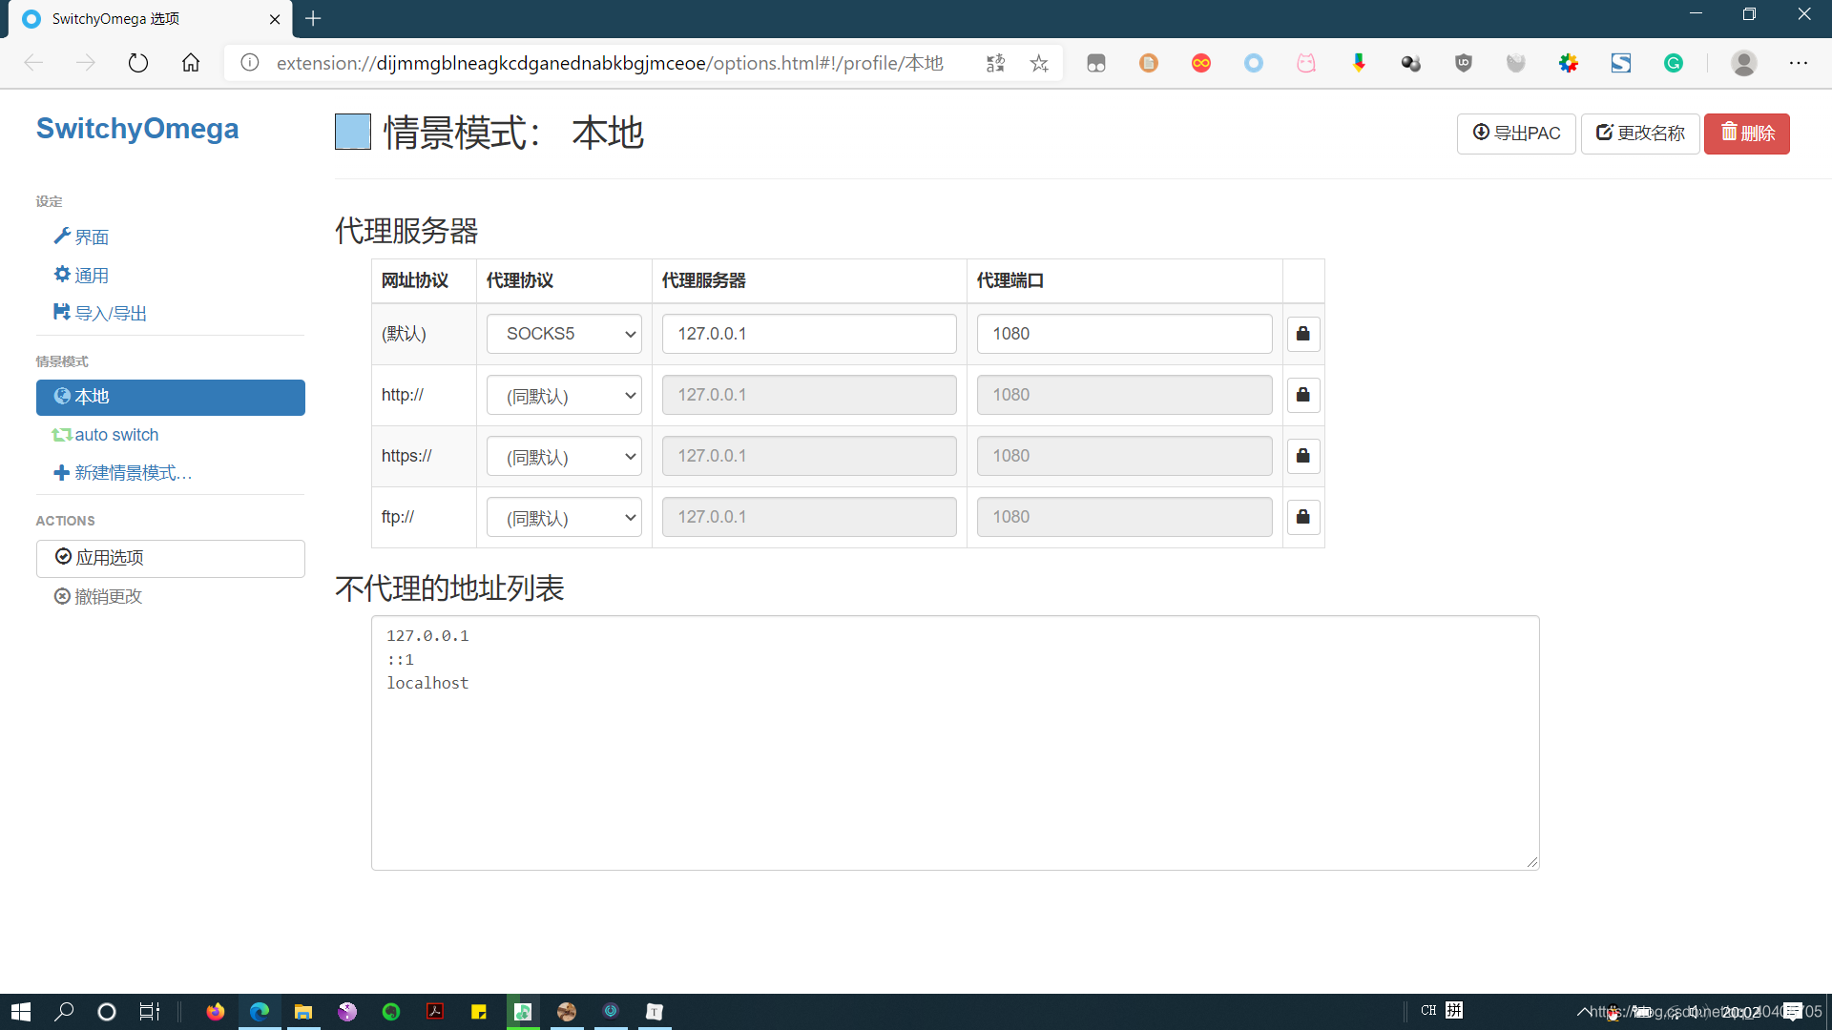Click the default proxy server field 127.0.0.1

809,334
